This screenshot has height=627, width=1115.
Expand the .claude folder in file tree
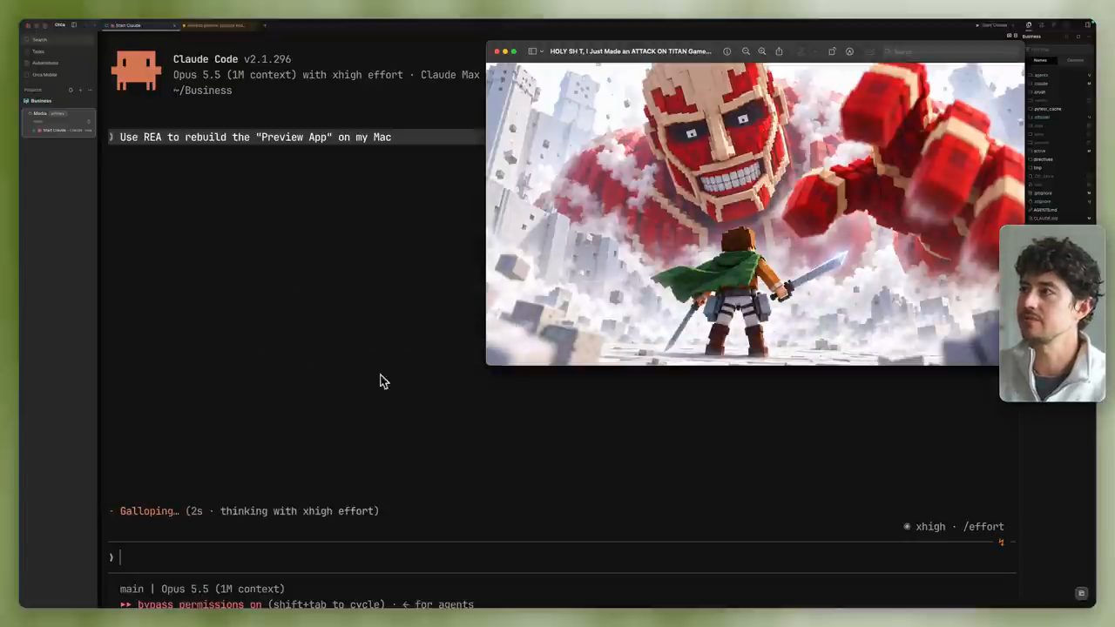[1040, 84]
